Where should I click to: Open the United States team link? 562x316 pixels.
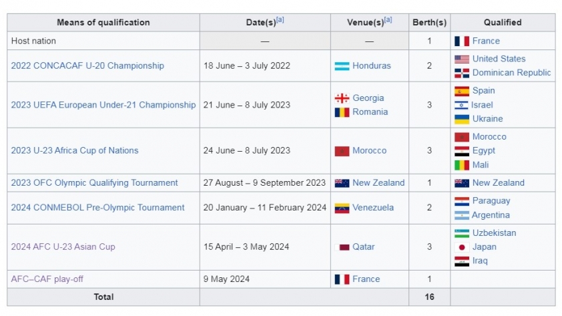[499, 59]
